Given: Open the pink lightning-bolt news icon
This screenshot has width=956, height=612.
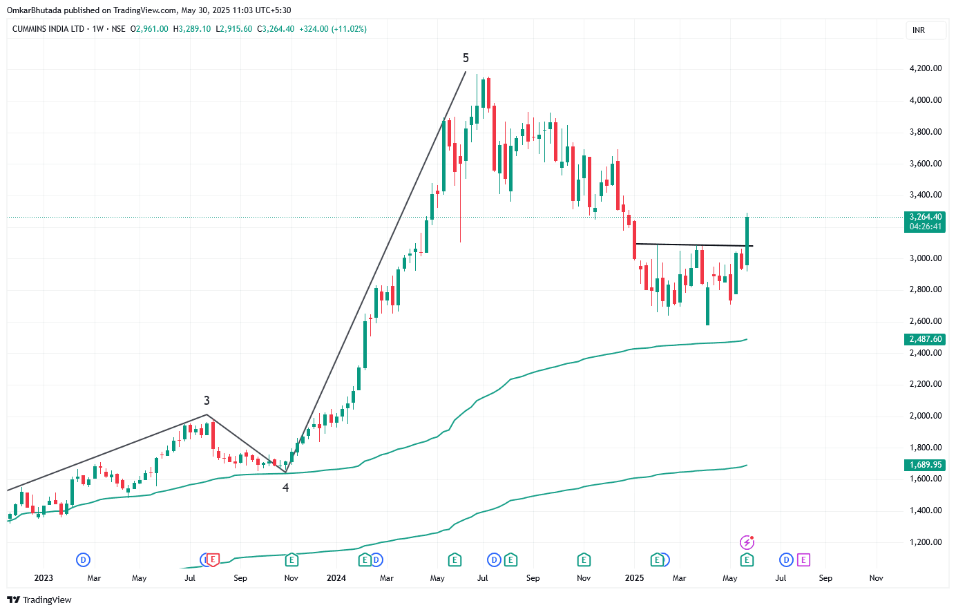Looking at the screenshot, I should pyautogui.click(x=747, y=542).
